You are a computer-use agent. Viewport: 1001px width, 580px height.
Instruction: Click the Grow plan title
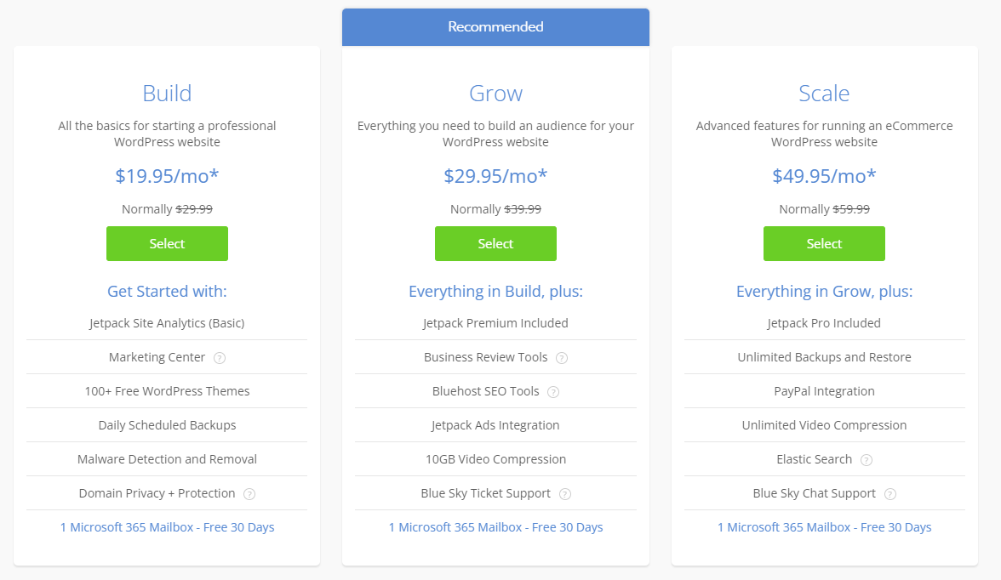[x=495, y=94]
